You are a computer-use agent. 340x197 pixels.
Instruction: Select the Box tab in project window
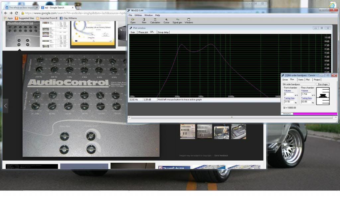(x=292, y=80)
